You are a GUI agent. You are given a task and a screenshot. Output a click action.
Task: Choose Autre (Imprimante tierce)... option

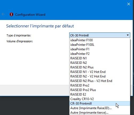[x=100, y=113]
